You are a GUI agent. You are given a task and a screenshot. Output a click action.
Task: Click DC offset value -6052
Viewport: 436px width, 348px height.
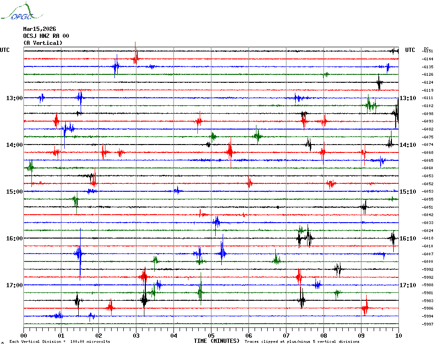428,184
